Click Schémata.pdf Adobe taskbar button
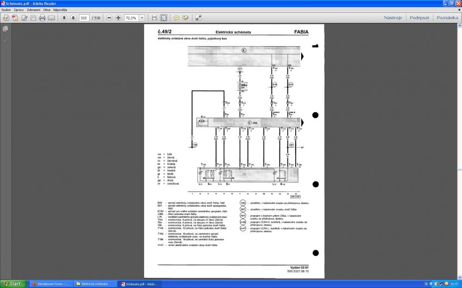 click(140, 284)
